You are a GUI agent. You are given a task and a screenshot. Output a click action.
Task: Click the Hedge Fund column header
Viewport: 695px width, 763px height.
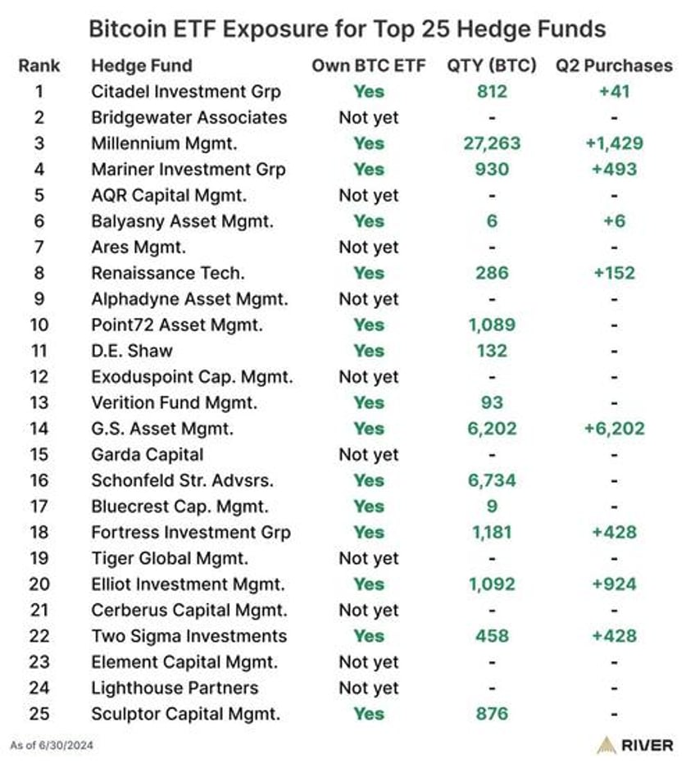142,66
